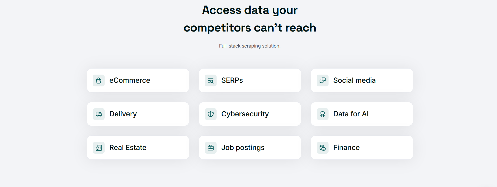Click the Delivery truck icon
The height and width of the screenshot is (187, 497).
pos(99,114)
